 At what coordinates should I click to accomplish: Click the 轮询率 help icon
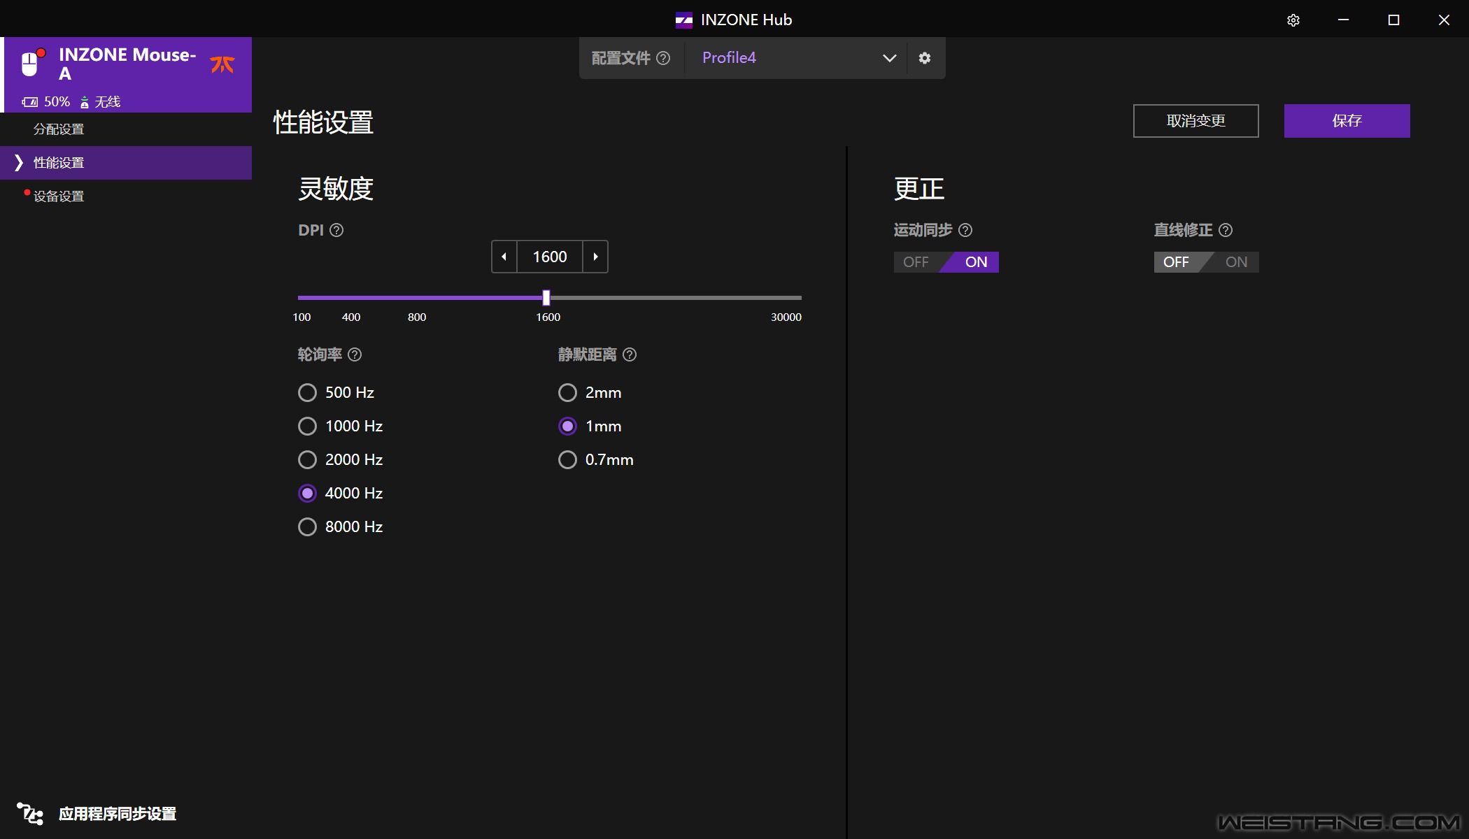coord(355,354)
